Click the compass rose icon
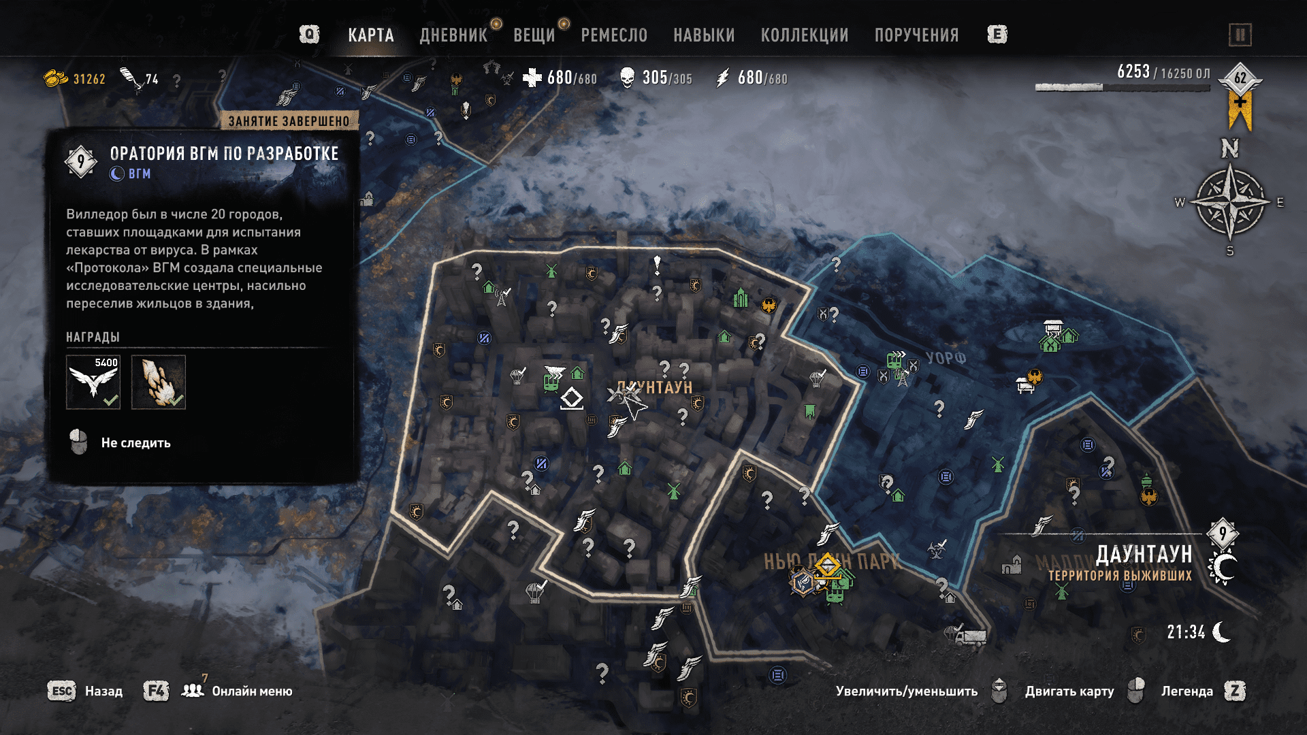 pos(1230,202)
